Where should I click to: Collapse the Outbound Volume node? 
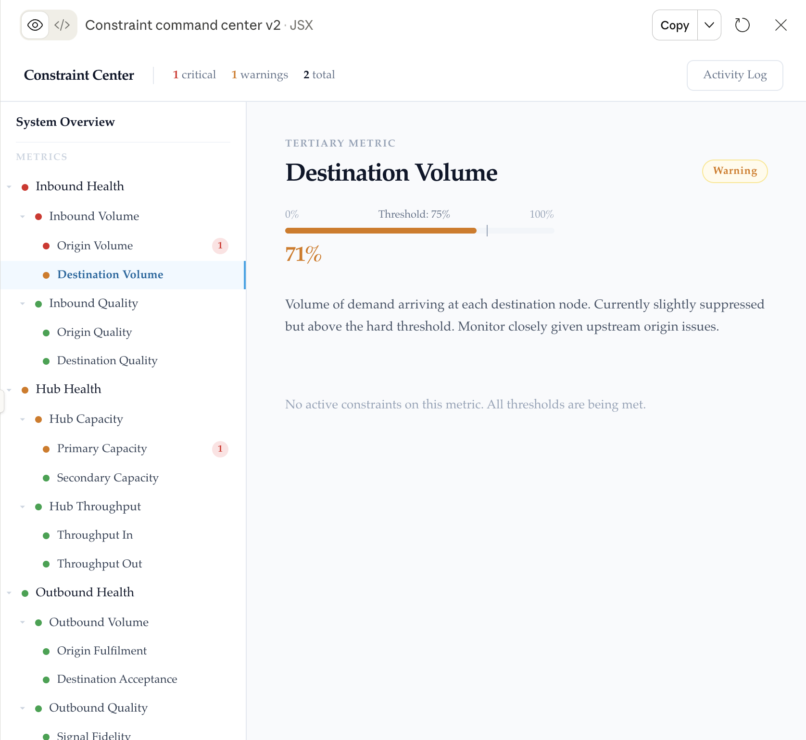[23, 623]
